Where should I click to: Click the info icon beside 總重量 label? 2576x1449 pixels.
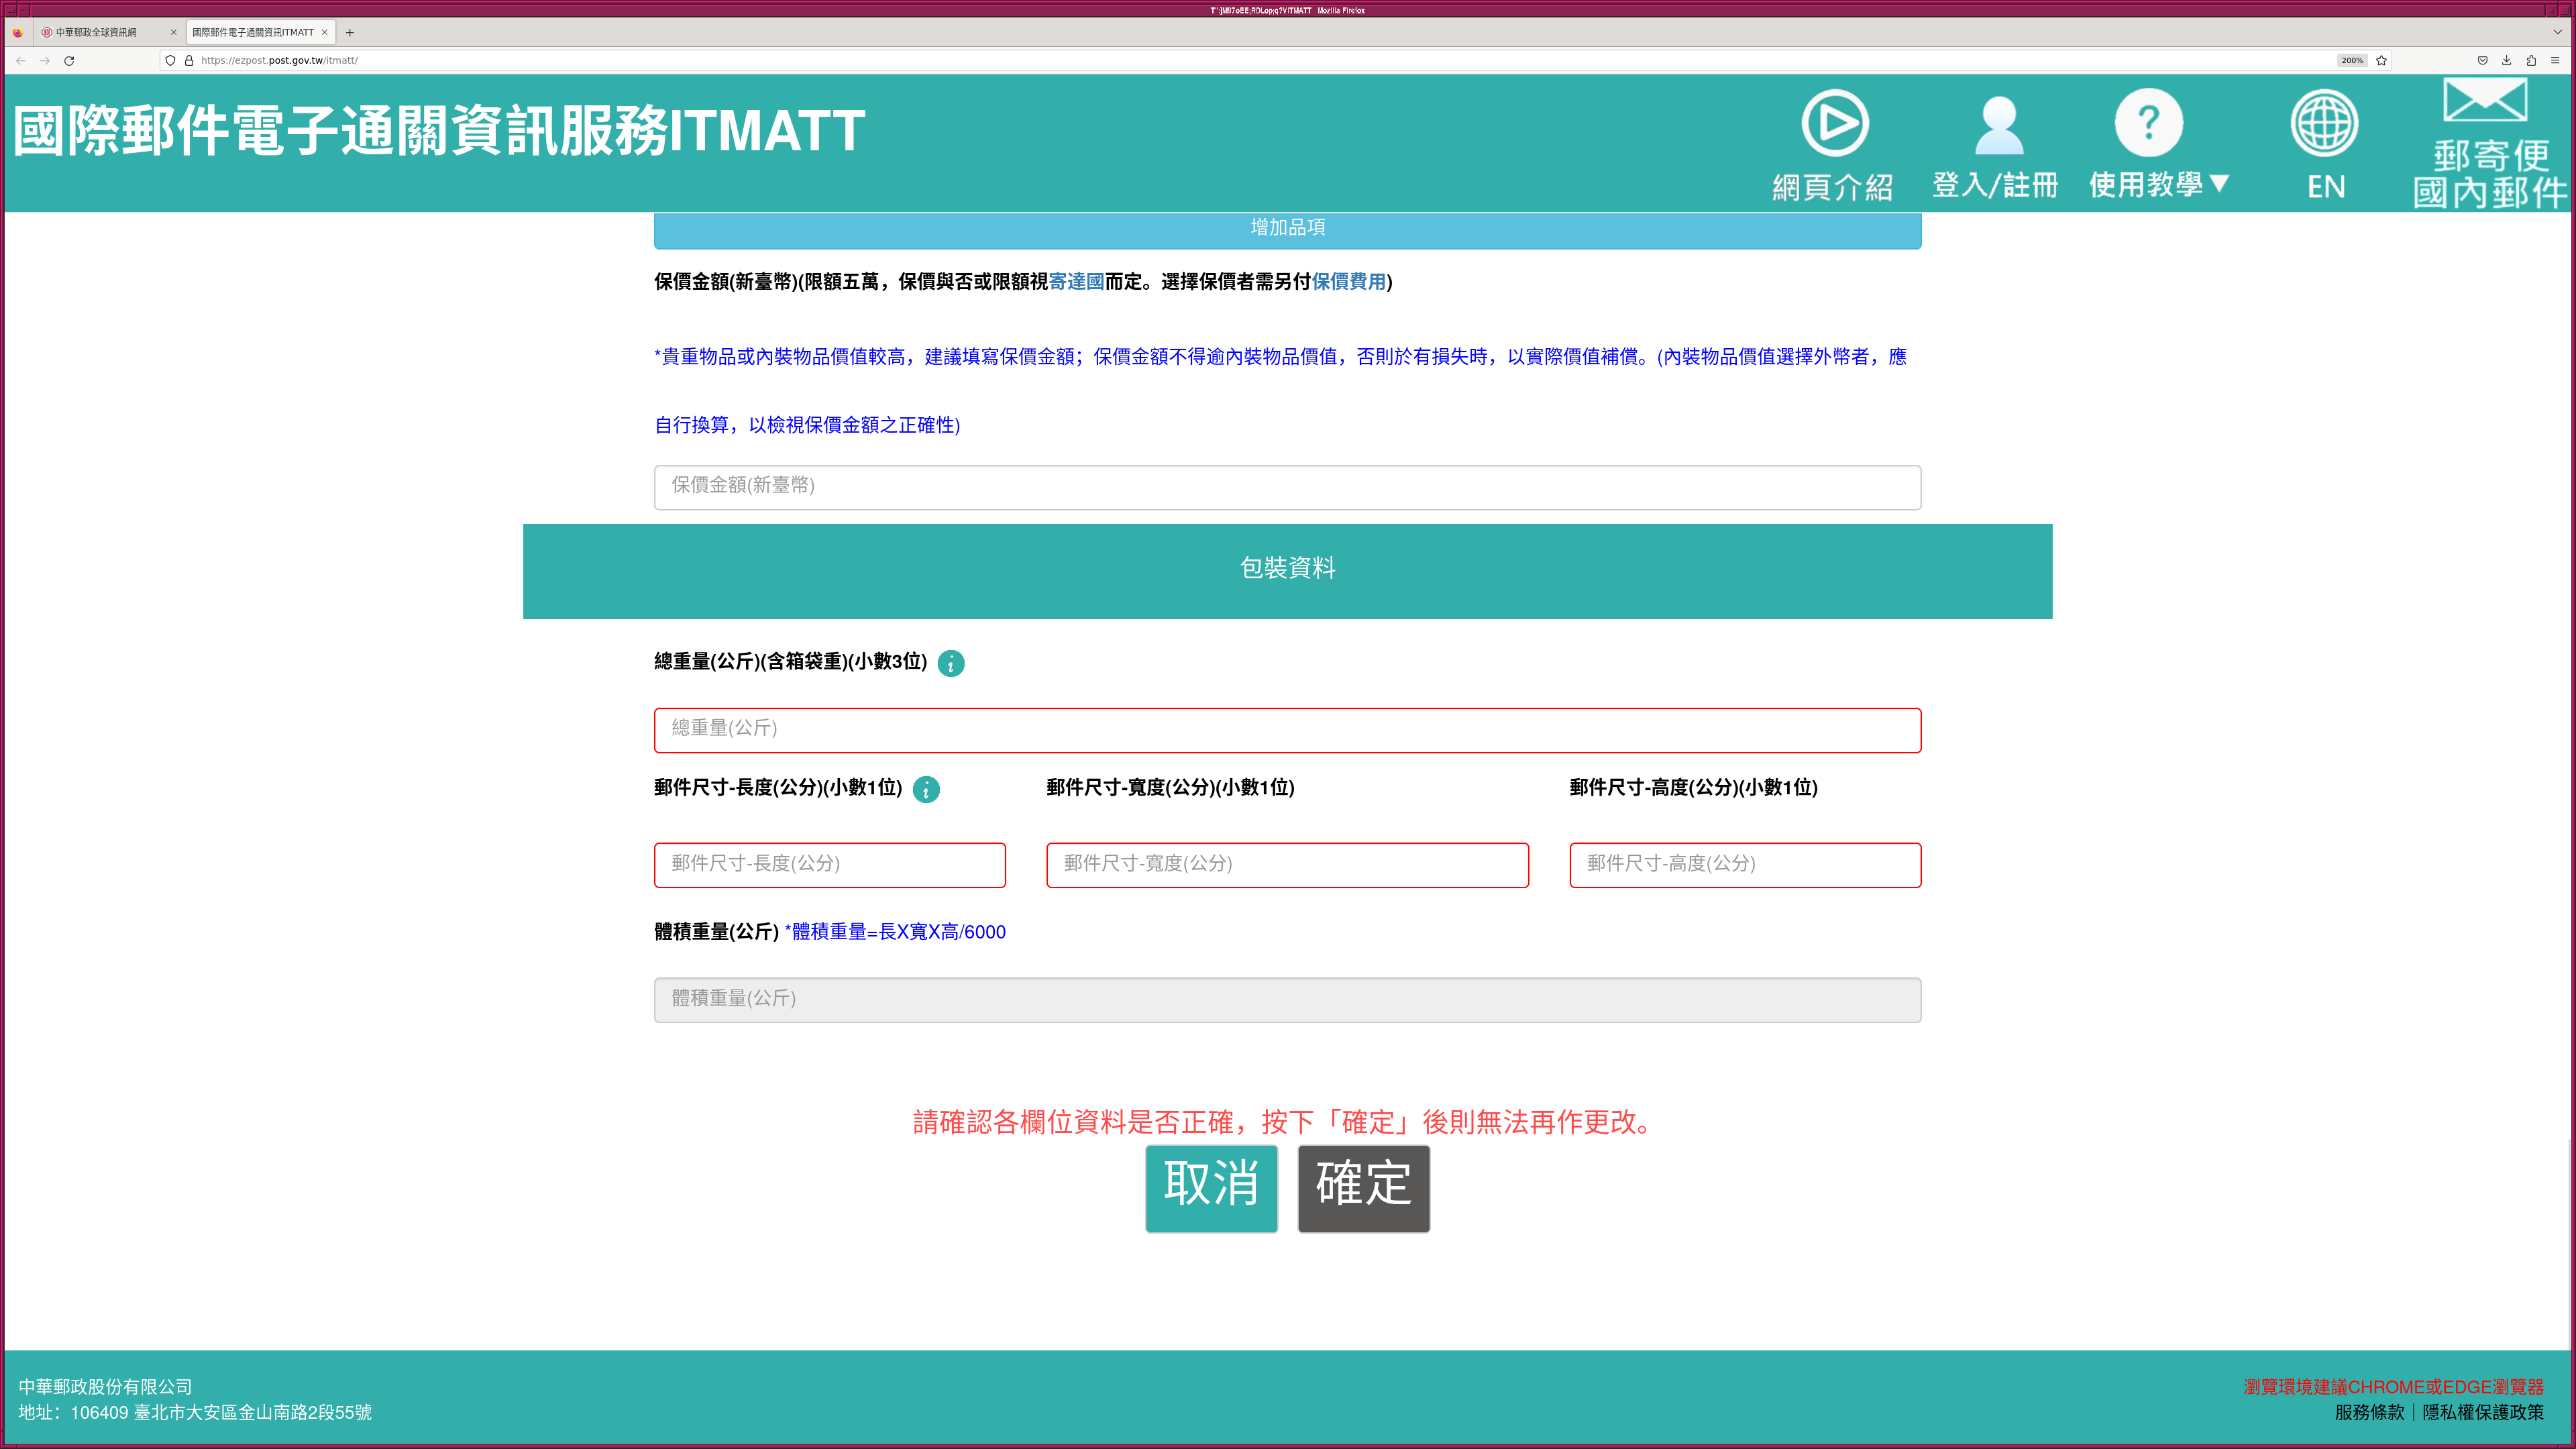tap(951, 664)
